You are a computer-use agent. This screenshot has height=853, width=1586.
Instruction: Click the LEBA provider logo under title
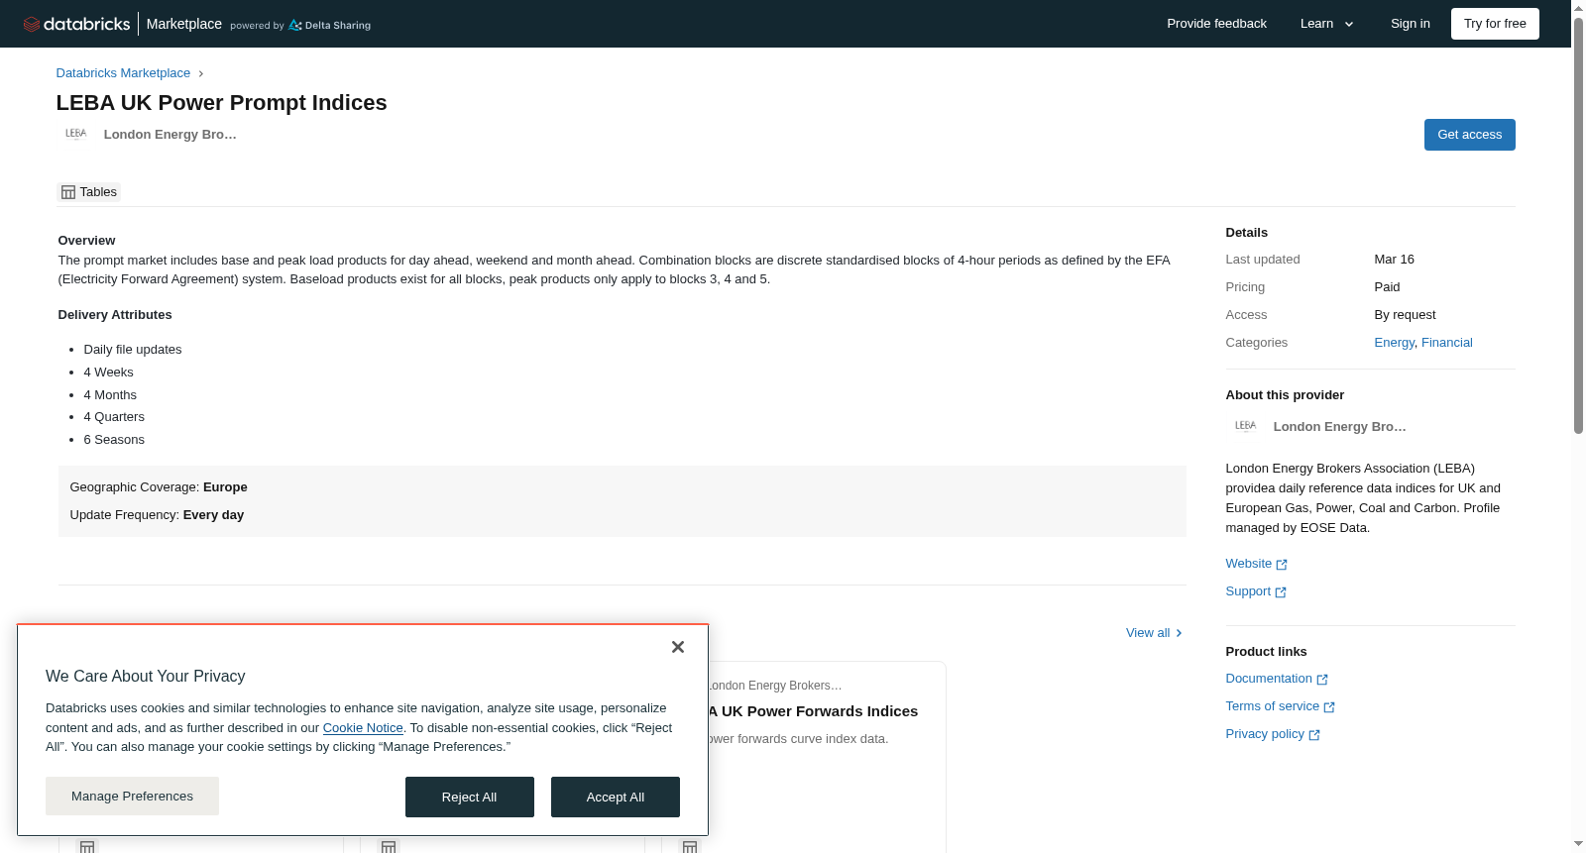(76, 134)
